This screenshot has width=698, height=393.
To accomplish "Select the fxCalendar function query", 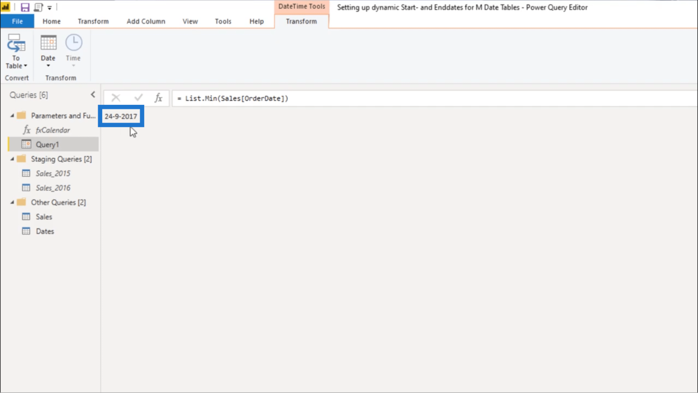I will [52, 130].
